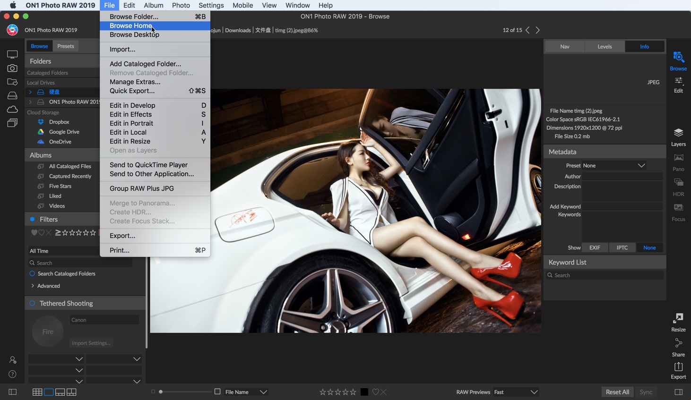Open the Canon camera dropdown field

[x=104, y=320]
